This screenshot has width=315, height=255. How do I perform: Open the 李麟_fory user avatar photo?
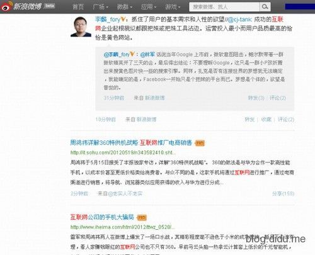(x=81, y=26)
